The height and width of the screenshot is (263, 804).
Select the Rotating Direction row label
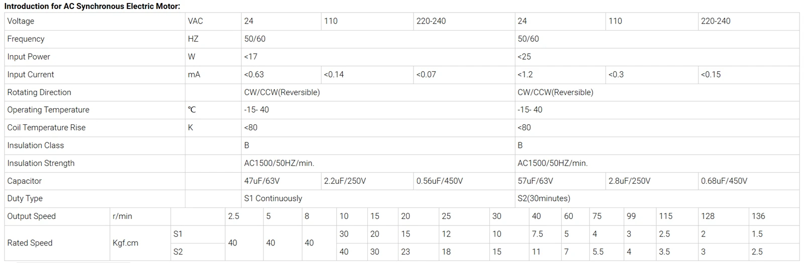point(94,92)
